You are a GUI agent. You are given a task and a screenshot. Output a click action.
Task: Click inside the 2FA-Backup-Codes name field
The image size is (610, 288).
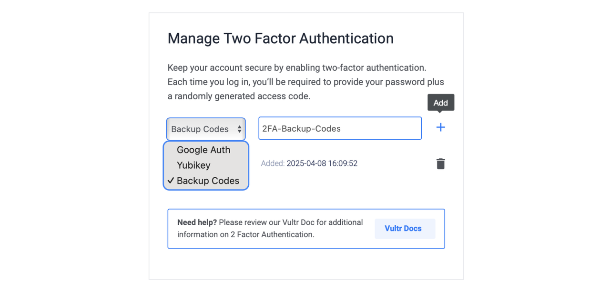339,128
